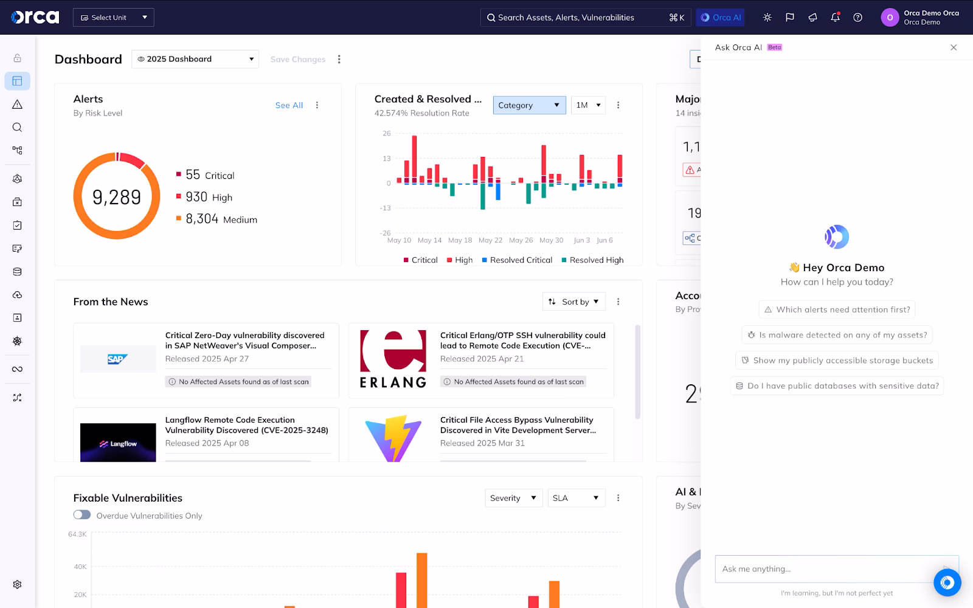Open the dashboard icon in sidebar
This screenshot has width=973, height=608.
(17, 81)
